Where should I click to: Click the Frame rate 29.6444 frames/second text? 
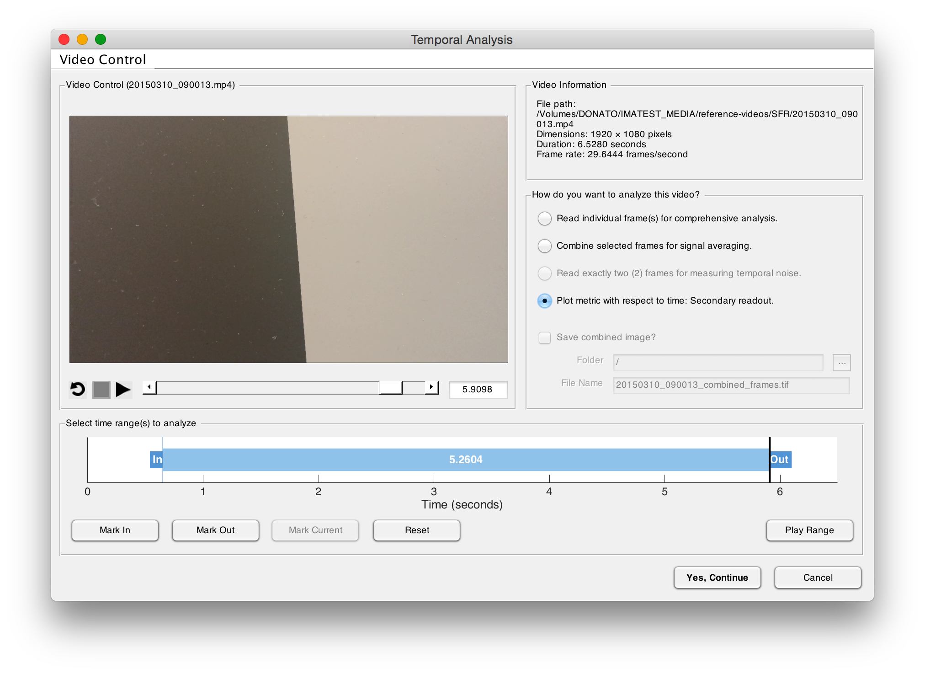pyautogui.click(x=612, y=155)
